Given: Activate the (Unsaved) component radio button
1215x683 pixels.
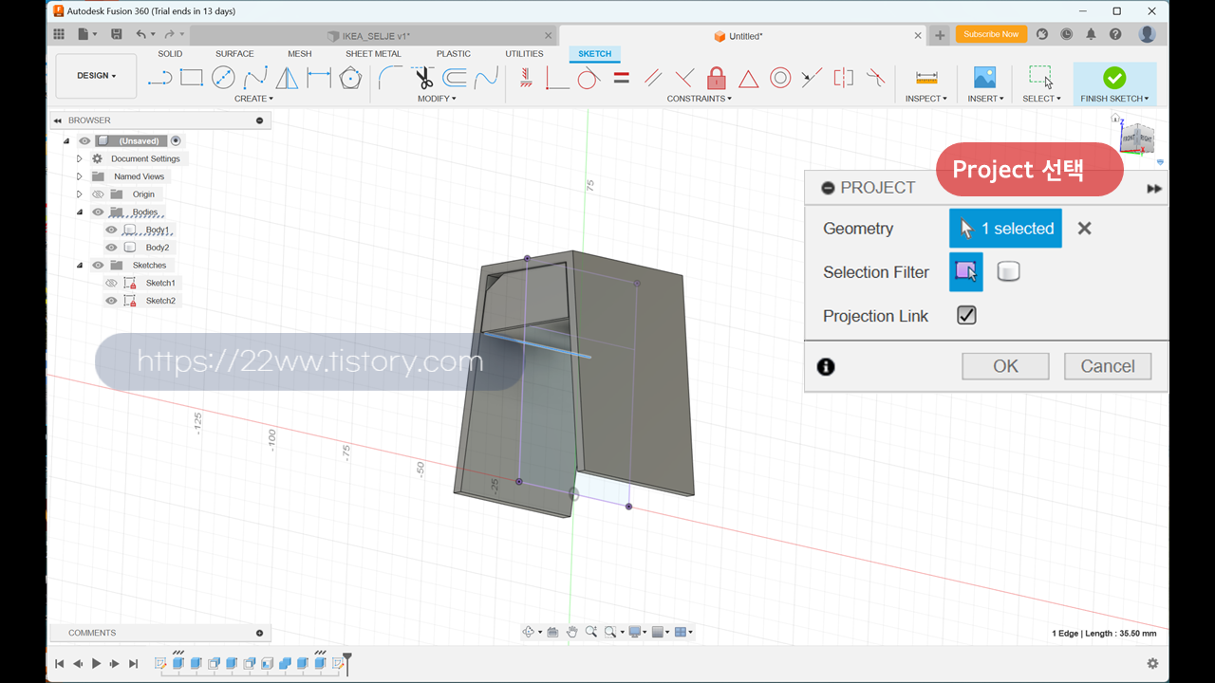Looking at the screenshot, I should point(176,140).
